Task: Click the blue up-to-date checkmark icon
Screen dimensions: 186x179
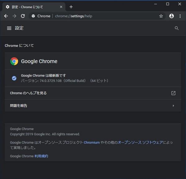Action: point(14,78)
